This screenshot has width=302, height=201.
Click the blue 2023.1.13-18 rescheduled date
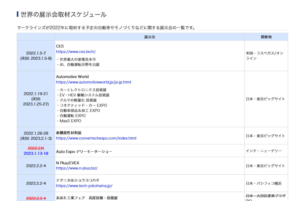pyautogui.click(x=36, y=153)
